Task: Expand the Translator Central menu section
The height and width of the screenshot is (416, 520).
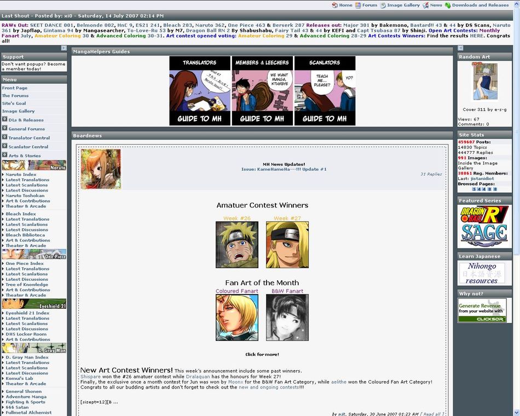Action: tap(4, 137)
